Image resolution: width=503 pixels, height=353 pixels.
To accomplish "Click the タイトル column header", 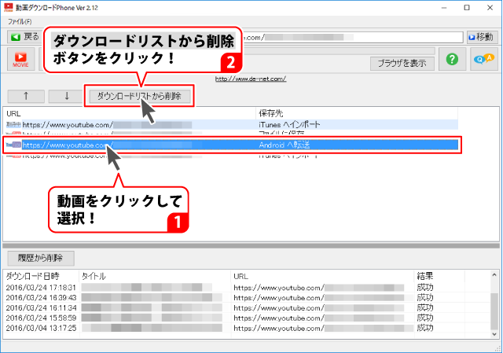I will pyautogui.click(x=155, y=276).
